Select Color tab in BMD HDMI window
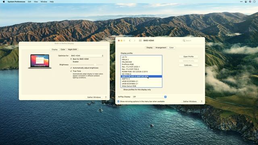The width and height of the screenshot is (258, 145). [171, 48]
